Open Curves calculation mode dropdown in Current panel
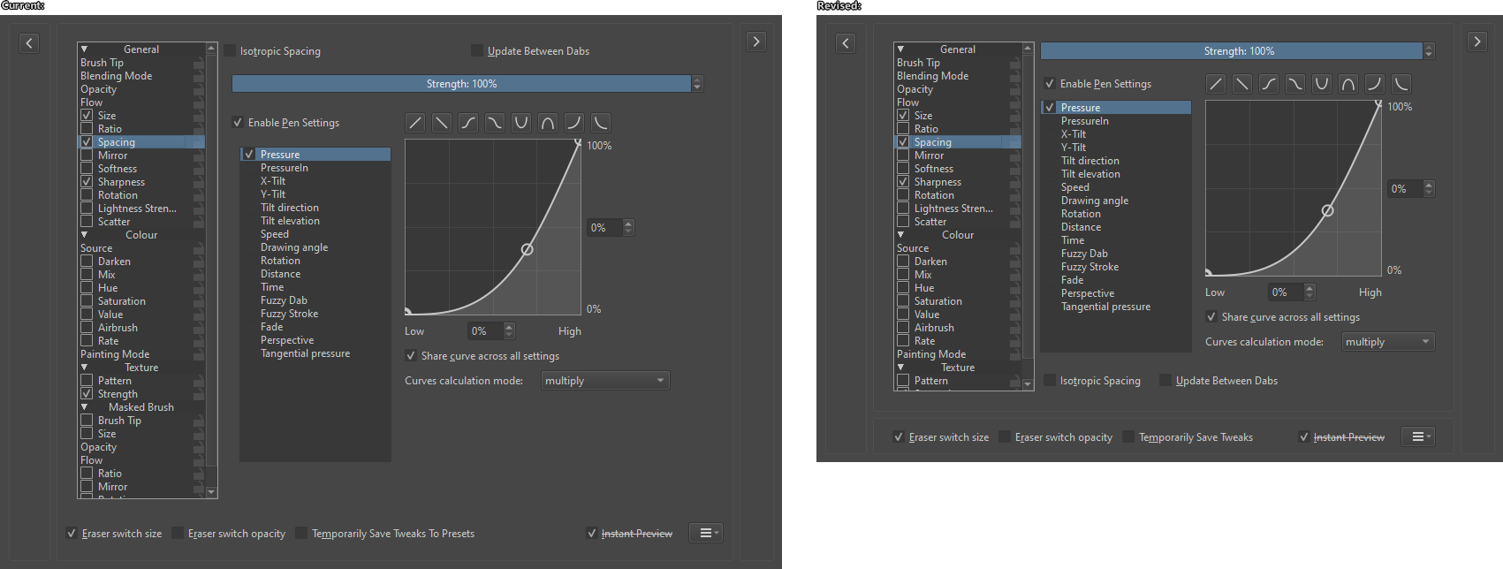 point(604,381)
